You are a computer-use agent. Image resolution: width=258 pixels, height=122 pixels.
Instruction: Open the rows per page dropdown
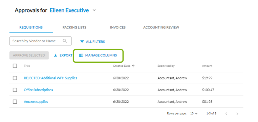click(194, 114)
